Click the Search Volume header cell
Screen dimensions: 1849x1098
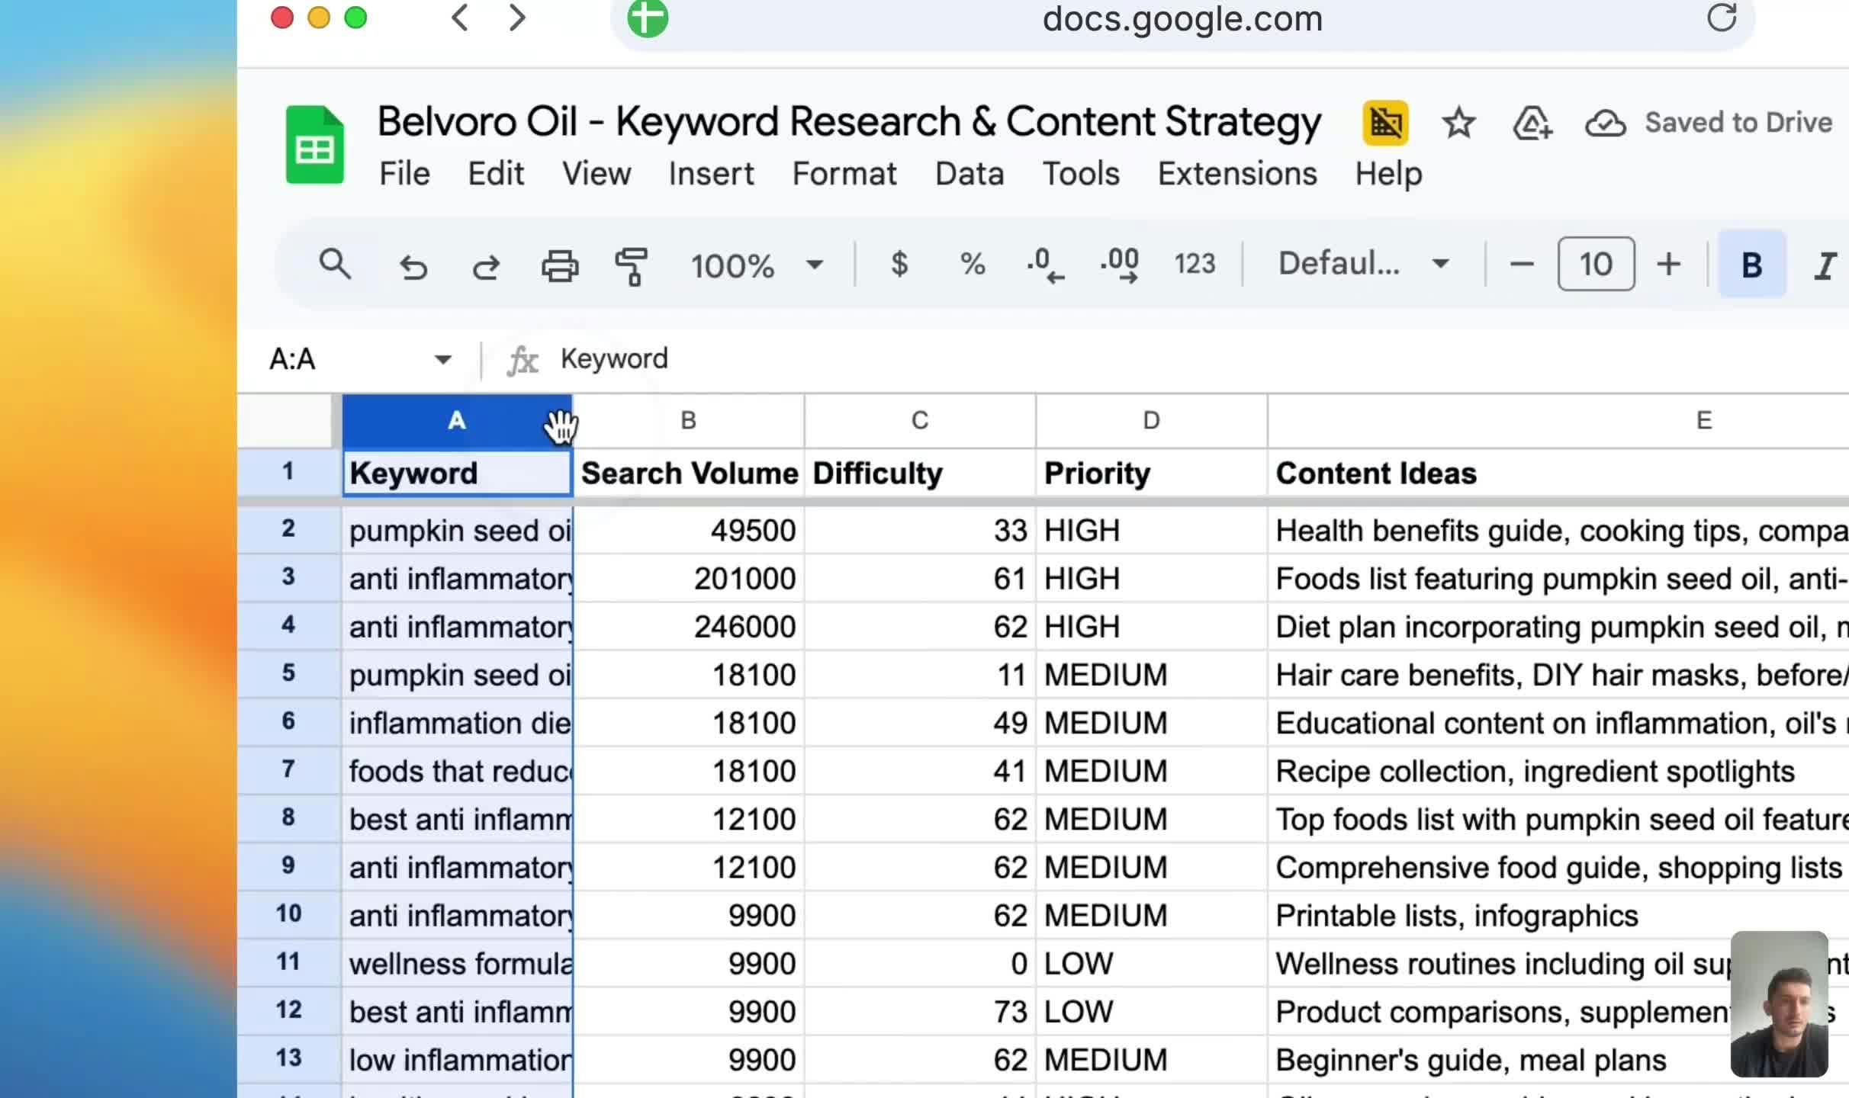pyautogui.click(x=689, y=474)
